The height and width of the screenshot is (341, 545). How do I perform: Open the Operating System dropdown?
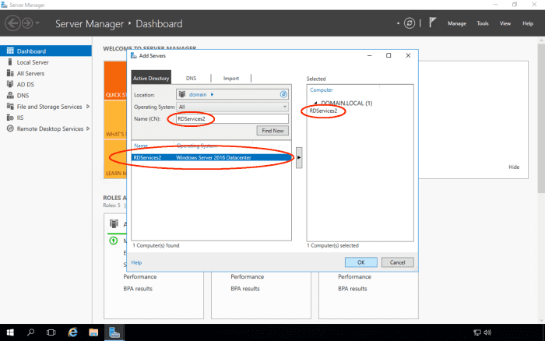(232, 107)
